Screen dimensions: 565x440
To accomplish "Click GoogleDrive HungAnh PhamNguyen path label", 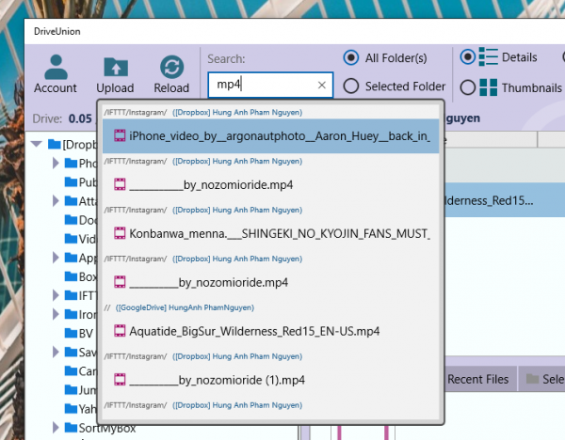I will click(x=185, y=307).
